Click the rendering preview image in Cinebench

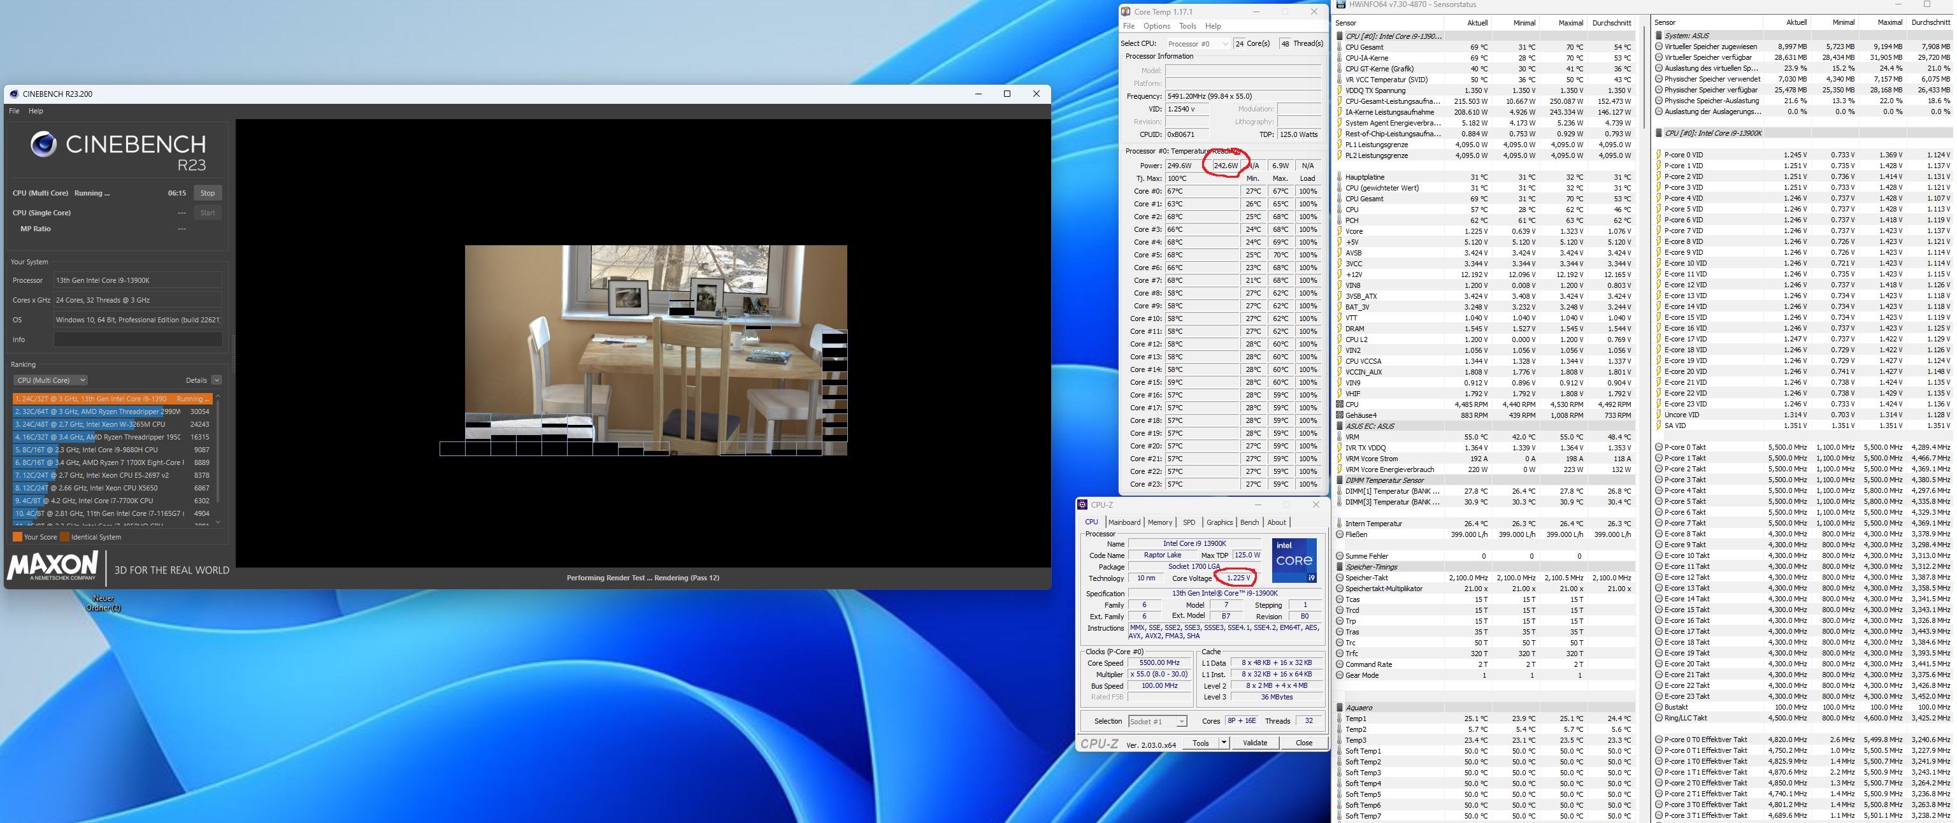pos(656,350)
